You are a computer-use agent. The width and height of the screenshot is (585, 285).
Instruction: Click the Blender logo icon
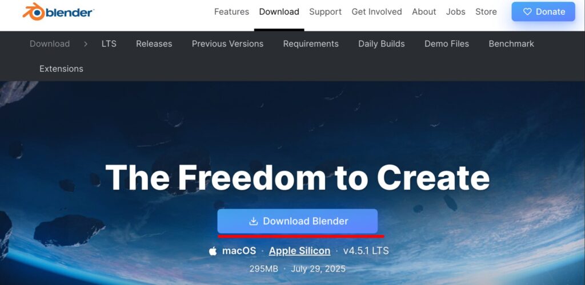coord(34,11)
